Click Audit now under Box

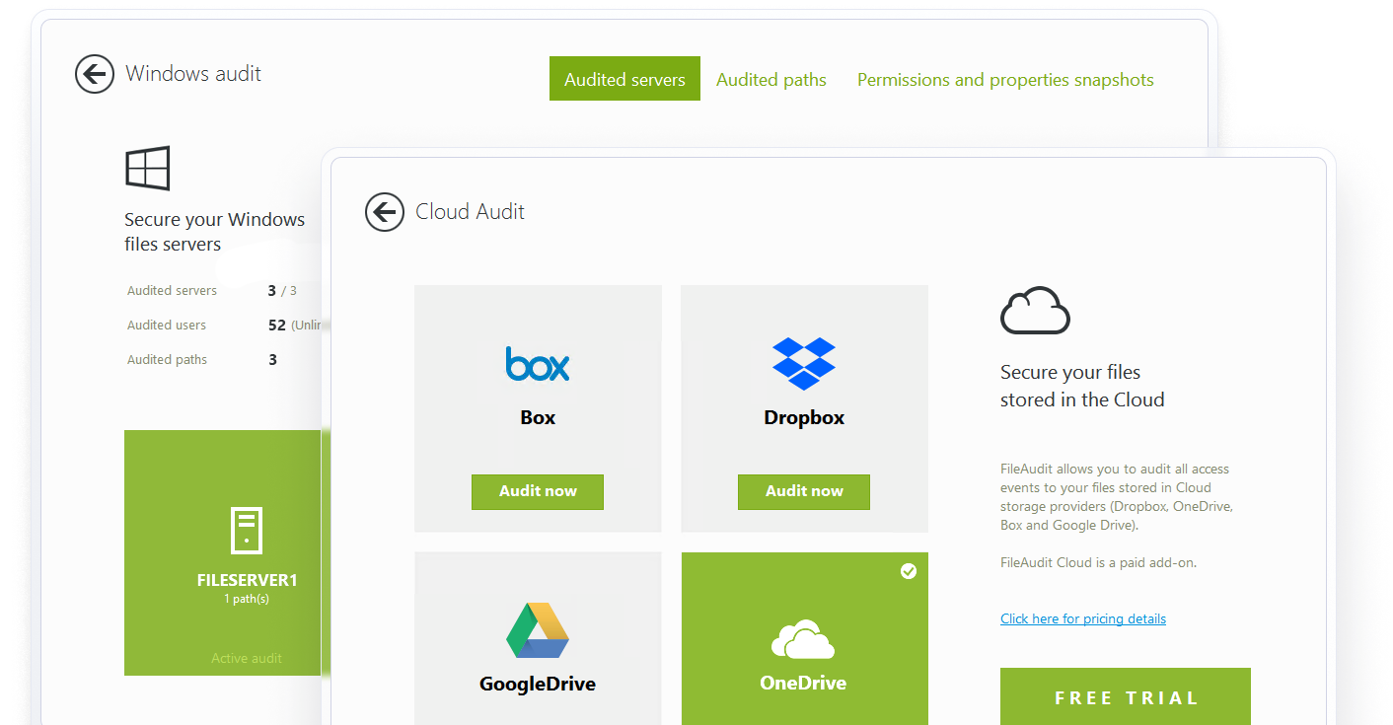[538, 491]
